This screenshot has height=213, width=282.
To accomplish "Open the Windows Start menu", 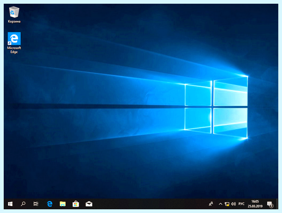I will coord(10,204).
